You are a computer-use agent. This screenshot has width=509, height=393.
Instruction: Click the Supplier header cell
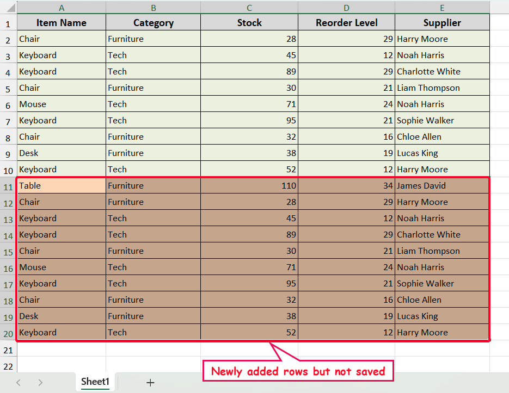click(x=442, y=23)
